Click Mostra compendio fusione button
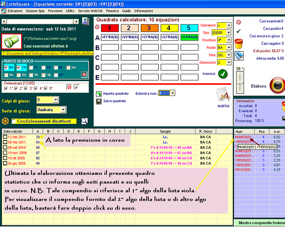The width and height of the screenshot is (285, 227). pos(260,222)
